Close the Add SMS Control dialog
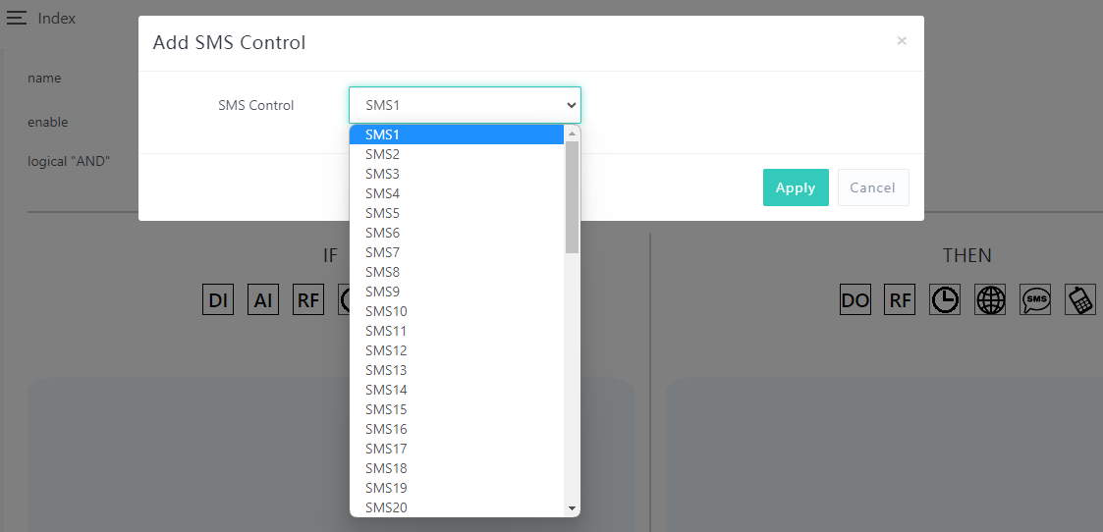Image resolution: width=1103 pixels, height=532 pixels. (x=902, y=41)
